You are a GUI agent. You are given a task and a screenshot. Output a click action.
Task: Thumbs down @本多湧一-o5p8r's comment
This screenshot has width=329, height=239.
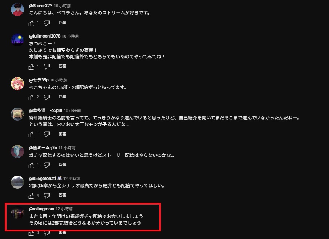click(x=47, y=134)
